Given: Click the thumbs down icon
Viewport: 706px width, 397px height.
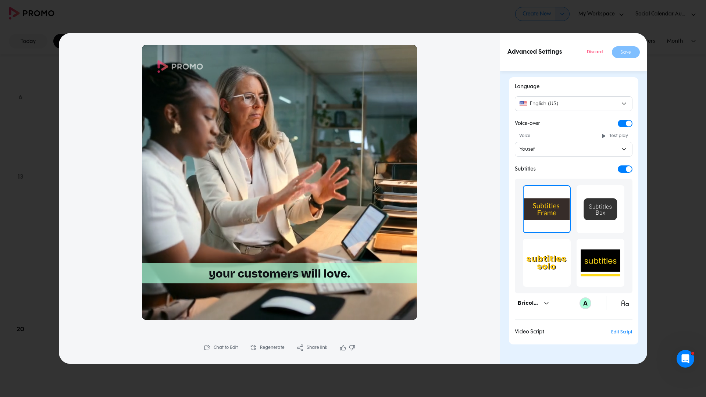Looking at the screenshot, I should (352, 348).
